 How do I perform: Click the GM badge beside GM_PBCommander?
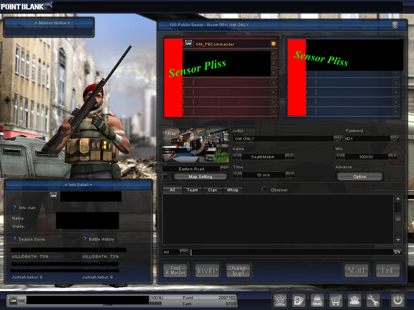click(188, 44)
